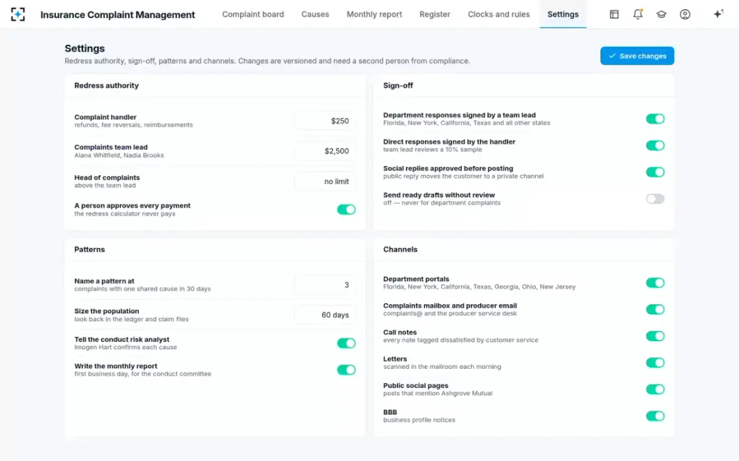Open the sparkle AI assistant icon

pos(718,14)
